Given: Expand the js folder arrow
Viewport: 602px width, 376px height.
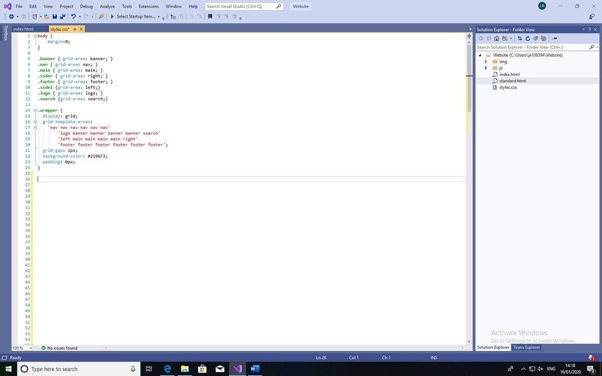Looking at the screenshot, I should (486, 68).
